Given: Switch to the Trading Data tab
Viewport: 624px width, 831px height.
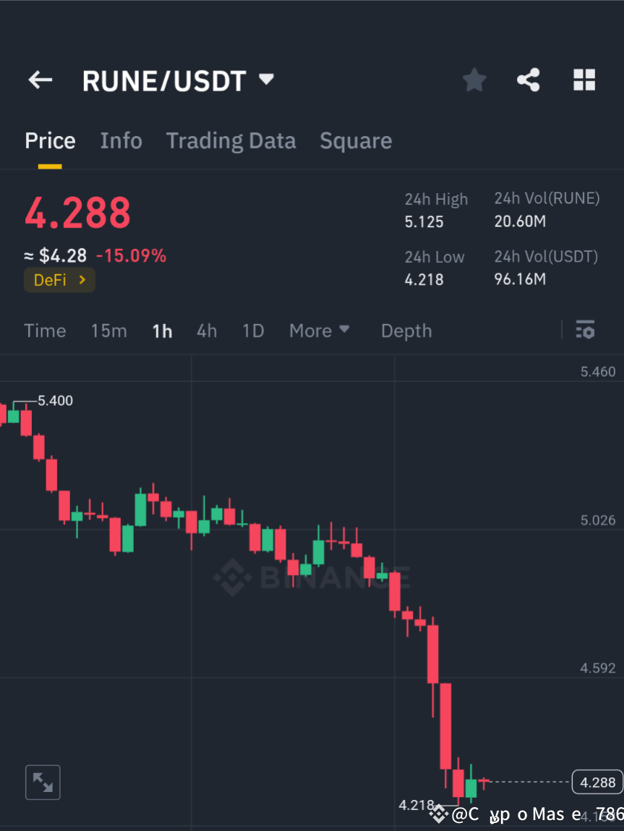Looking at the screenshot, I should coord(231,140).
